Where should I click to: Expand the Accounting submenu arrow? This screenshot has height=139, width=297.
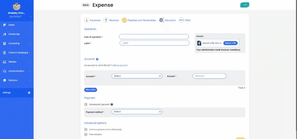click(30, 43)
